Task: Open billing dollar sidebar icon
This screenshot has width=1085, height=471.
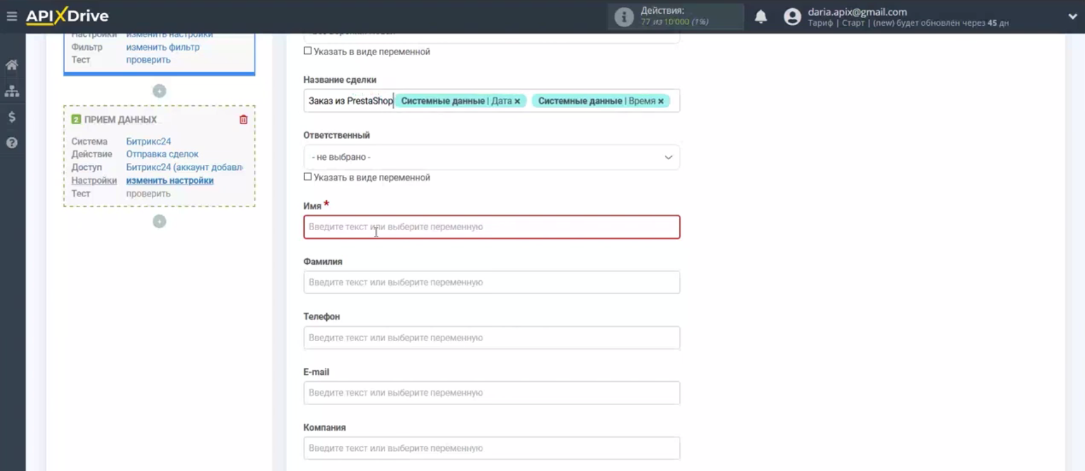Action: (x=11, y=117)
